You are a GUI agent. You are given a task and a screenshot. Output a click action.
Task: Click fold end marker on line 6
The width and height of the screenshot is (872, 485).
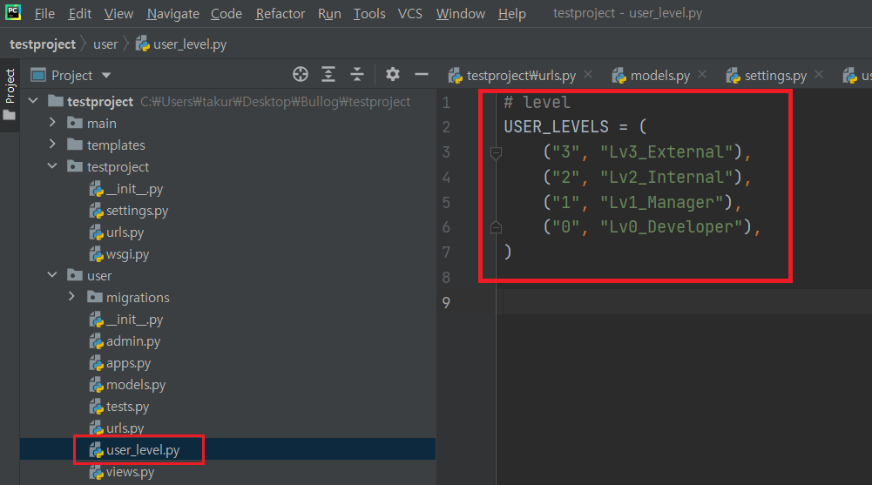tap(496, 227)
